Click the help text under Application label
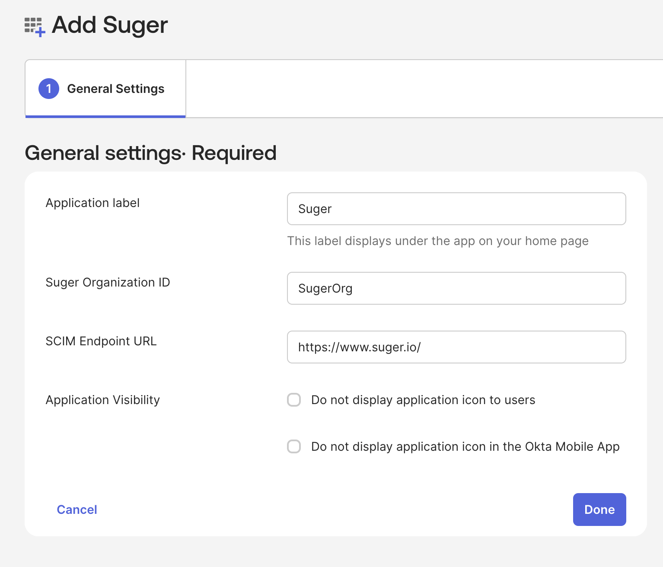 437,241
